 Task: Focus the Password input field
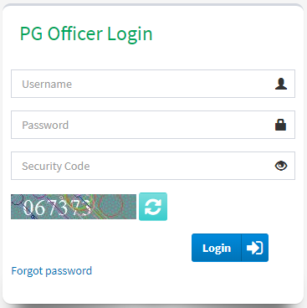[153, 125]
